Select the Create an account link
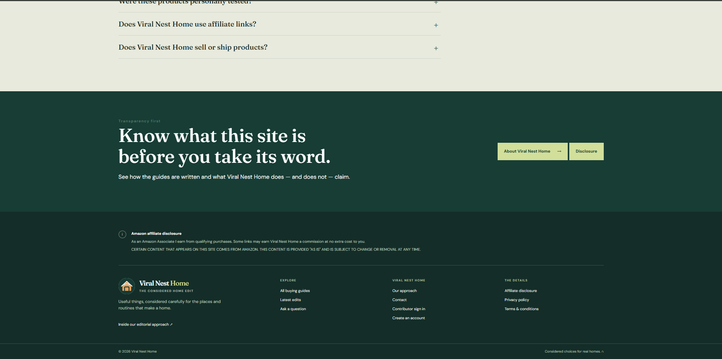The image size is (722, 359). [x=408, y=318]
